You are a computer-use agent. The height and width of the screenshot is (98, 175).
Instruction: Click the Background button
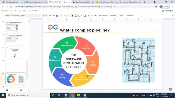(x=103, y=16)
